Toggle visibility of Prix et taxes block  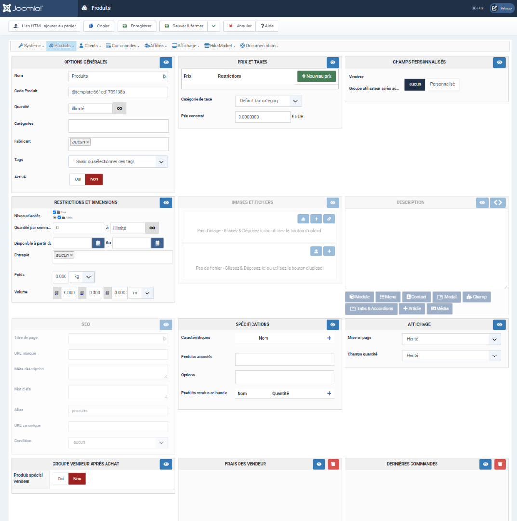coord(332,62)
